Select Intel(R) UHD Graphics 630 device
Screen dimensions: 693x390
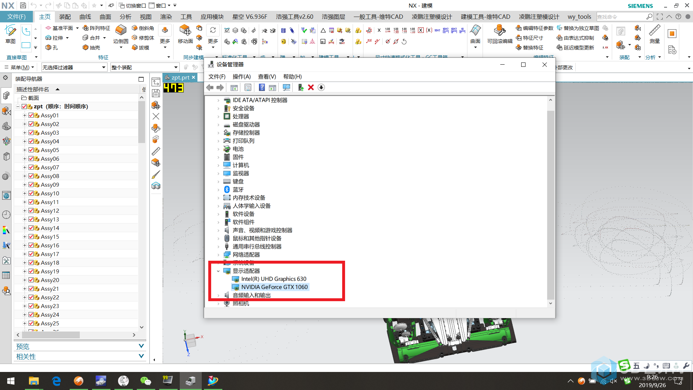[x=274, y=279]
